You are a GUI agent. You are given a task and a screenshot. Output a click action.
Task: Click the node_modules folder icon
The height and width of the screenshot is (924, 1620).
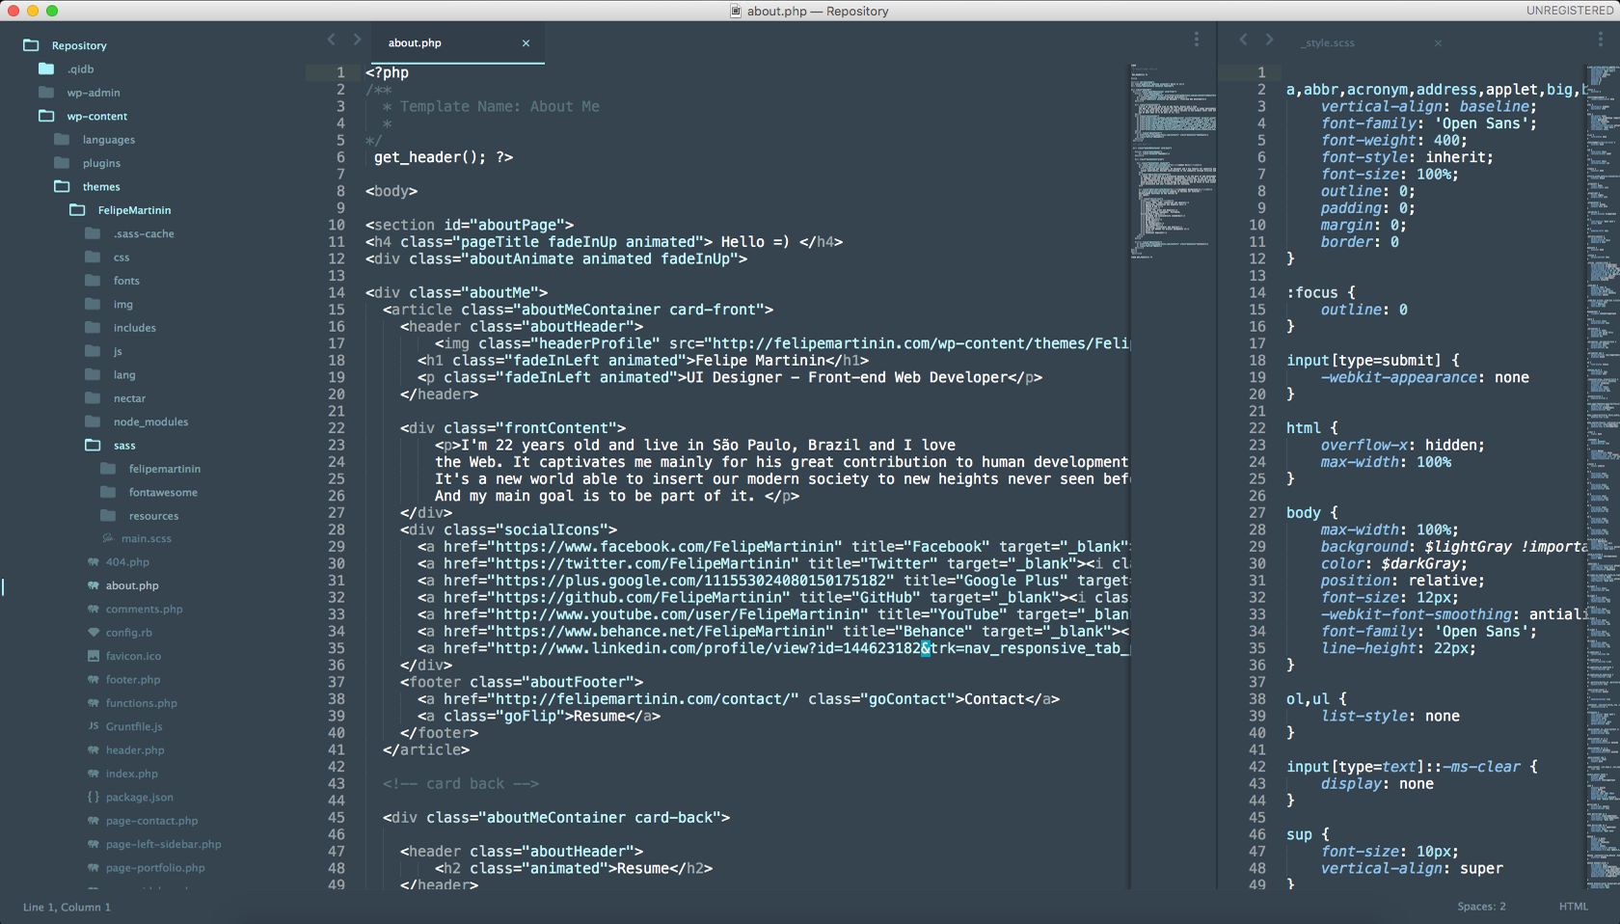(93, 421)
